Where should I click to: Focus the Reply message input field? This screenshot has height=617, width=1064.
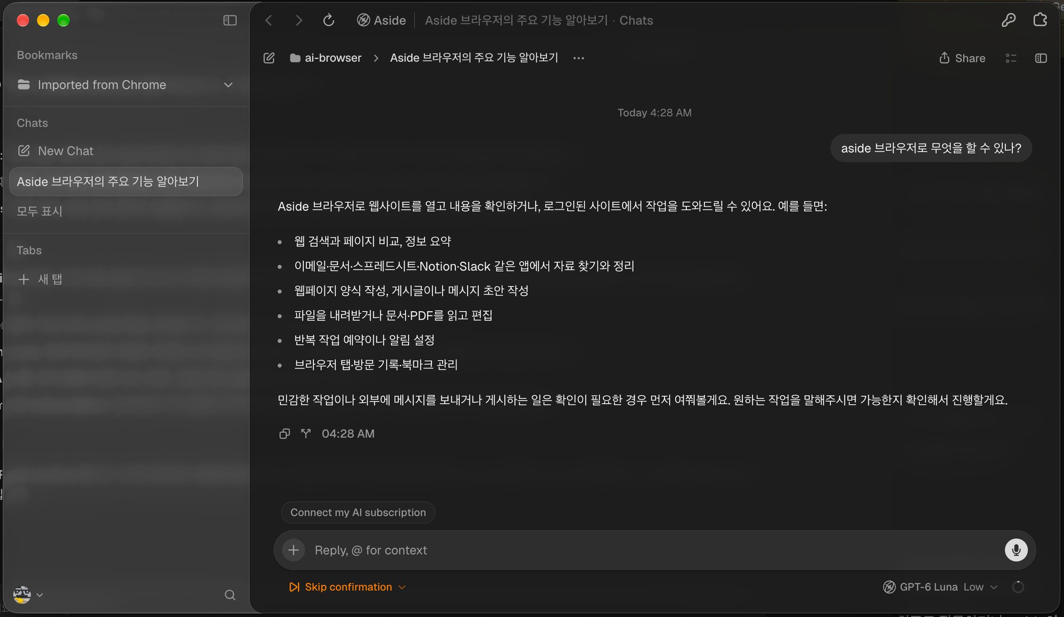tap(654, 550)
